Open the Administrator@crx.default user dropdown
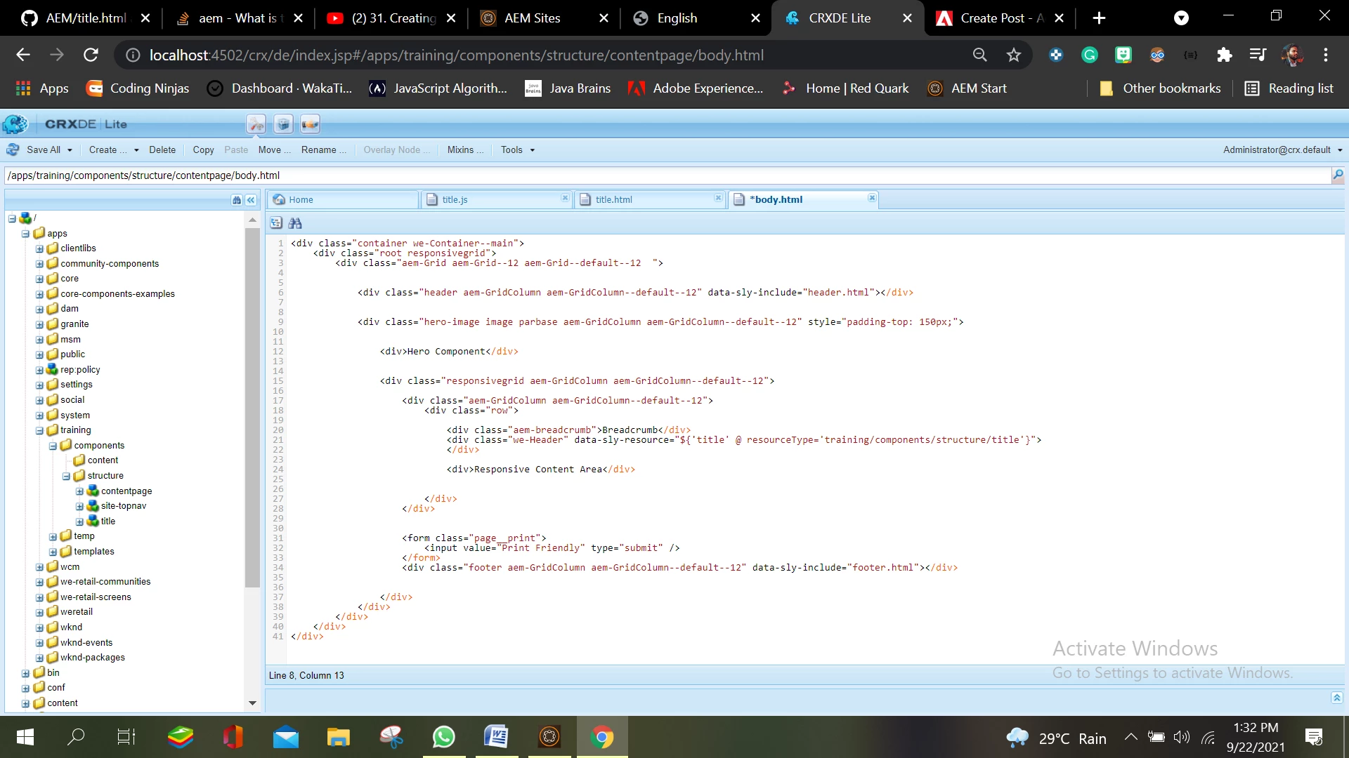The height and width of the screenshot is (758, 1349). [x=1282, y=149]
